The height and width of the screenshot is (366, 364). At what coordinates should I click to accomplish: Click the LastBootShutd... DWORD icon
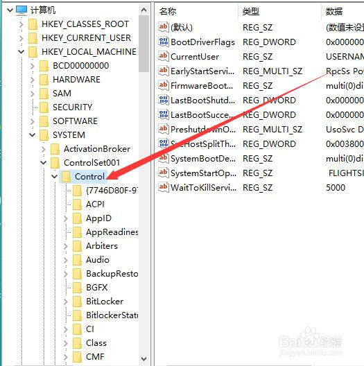(163, 100)
